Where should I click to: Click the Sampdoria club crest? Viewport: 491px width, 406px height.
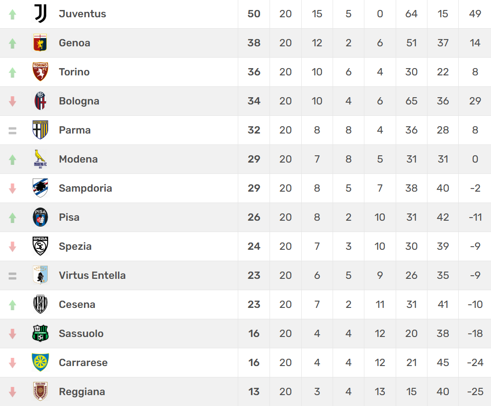[40, 188]
